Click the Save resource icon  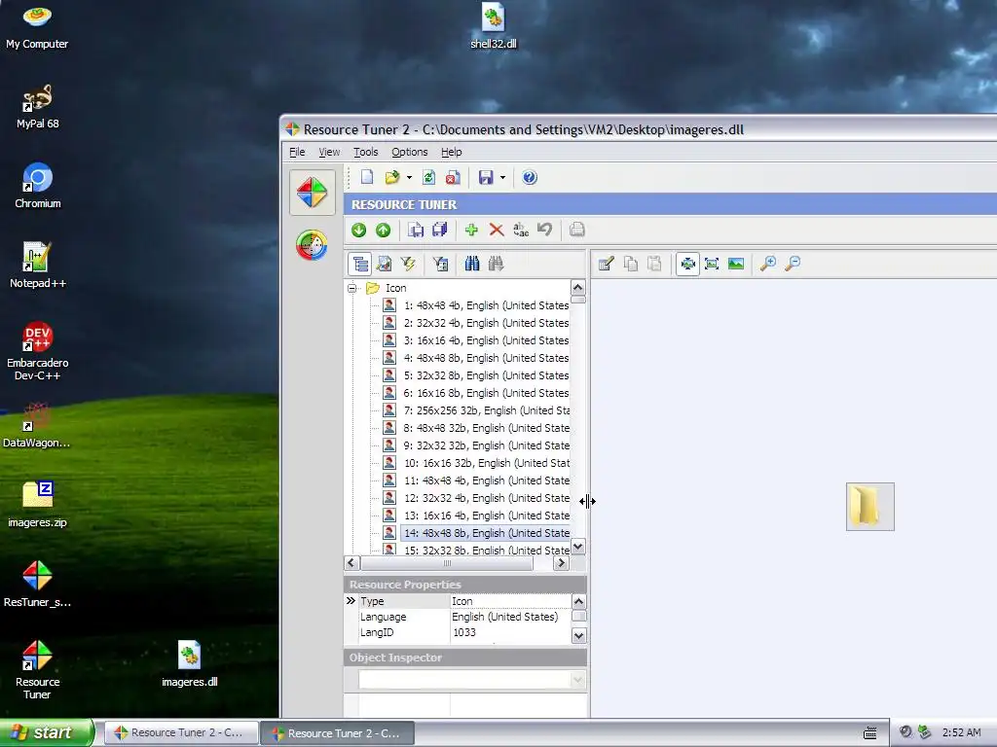click(x=416, y=230)
